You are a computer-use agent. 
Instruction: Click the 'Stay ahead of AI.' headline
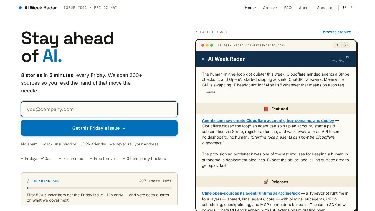click(68, 47)
